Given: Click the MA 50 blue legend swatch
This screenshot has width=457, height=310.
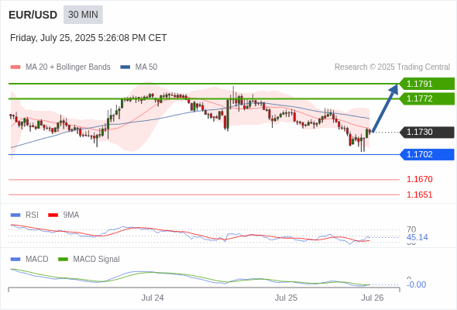Looking at the screenshot, I should [x=125, y=67].
